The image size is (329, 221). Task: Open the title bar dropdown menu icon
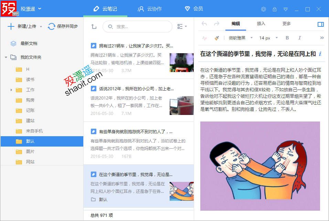tap(286, 9)
